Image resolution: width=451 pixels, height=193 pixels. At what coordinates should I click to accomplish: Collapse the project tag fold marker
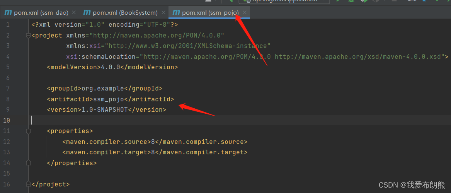point(28,36)
